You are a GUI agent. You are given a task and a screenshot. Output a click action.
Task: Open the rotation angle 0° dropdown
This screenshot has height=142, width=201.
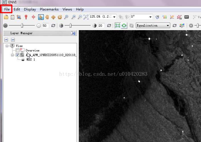150,17
